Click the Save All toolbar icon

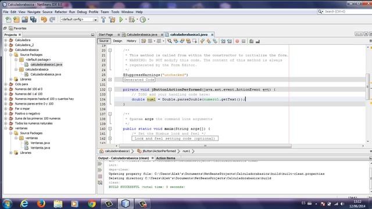(x=33, y=20)
